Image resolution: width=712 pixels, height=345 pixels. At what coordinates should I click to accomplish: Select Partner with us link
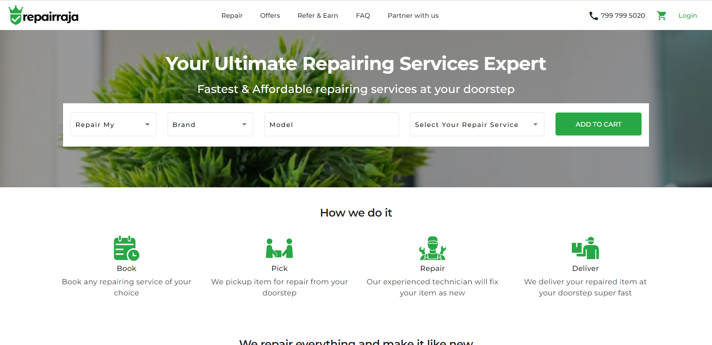click(413, 16)
